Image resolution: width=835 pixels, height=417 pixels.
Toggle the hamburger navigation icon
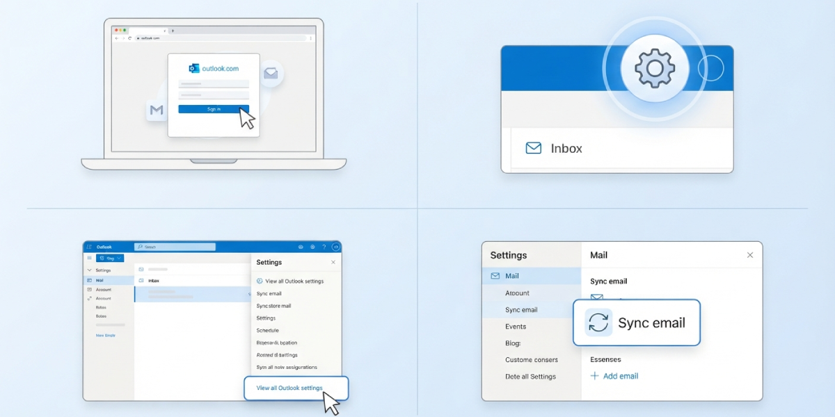[89, 258]
